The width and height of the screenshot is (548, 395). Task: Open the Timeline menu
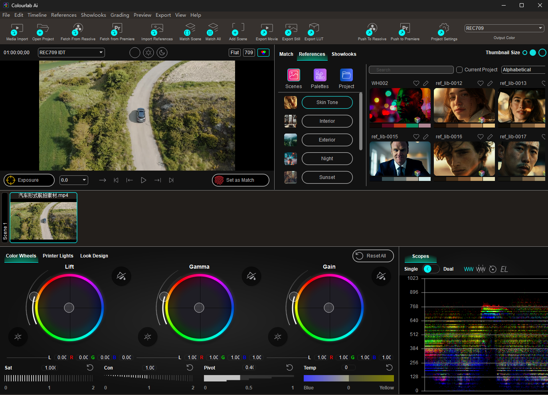coord(37,15)
